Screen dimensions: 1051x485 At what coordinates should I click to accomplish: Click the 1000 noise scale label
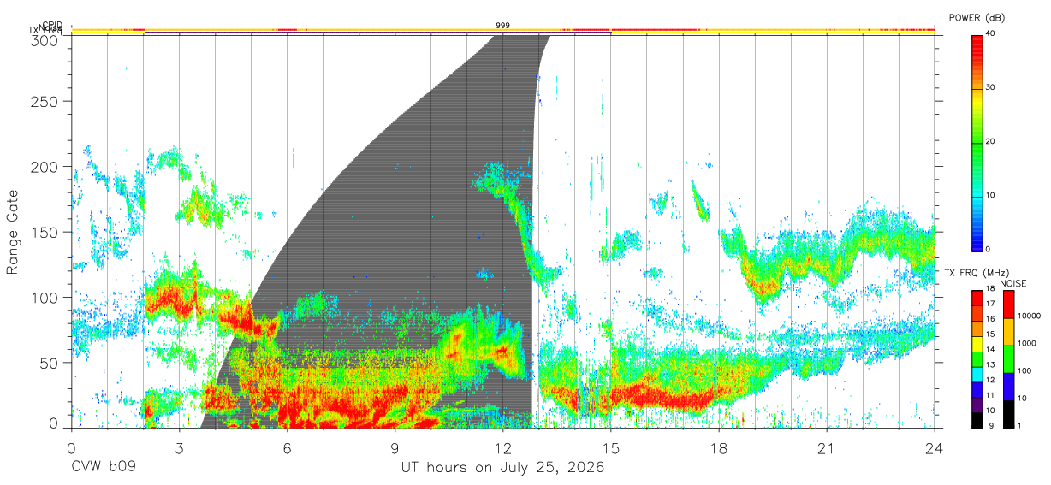pos(1026,343)
